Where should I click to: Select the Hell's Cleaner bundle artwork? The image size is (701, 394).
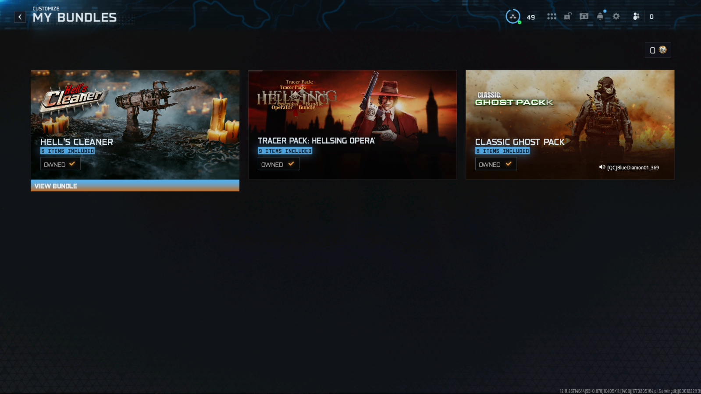tap(135, 125)
